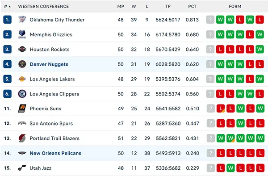Click the Phoenix Suns team logo
268x176 pixels.
tap(22, 109)
